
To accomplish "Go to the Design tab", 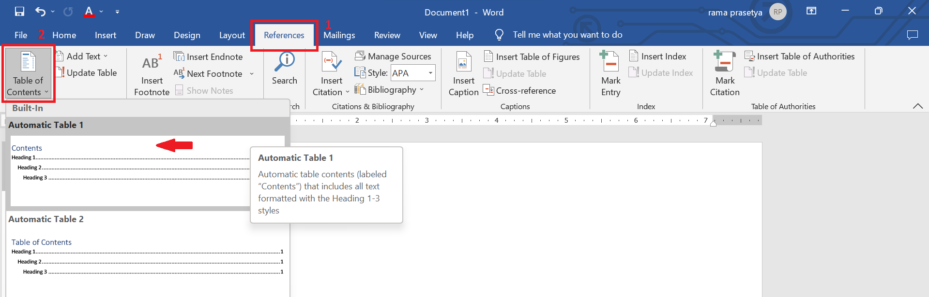I will (x=187, y=35).
